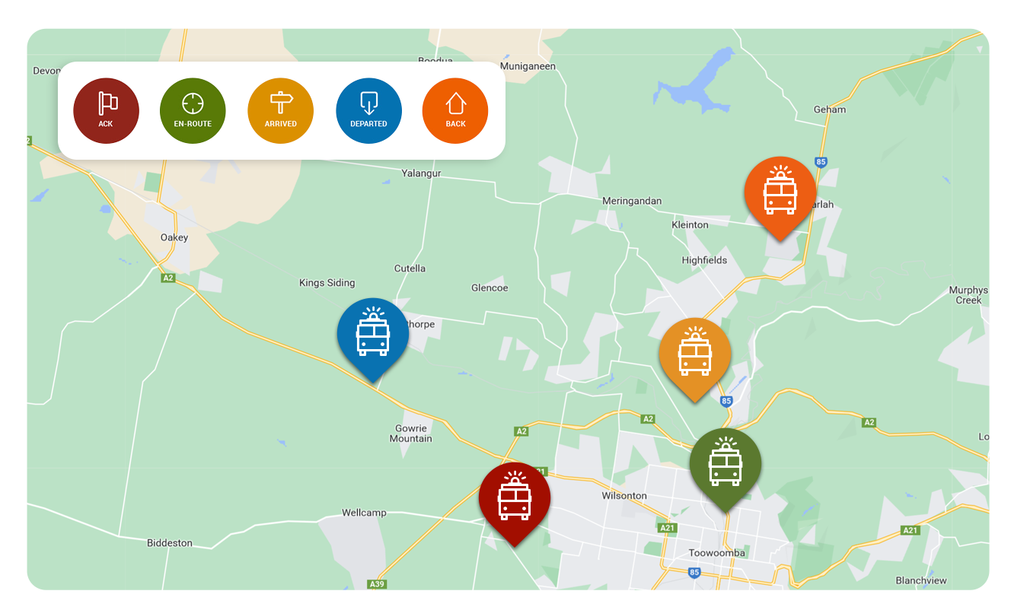Click the Toowoomba city label
This screenshot has width=1011, height=610.
coord(716,553)
